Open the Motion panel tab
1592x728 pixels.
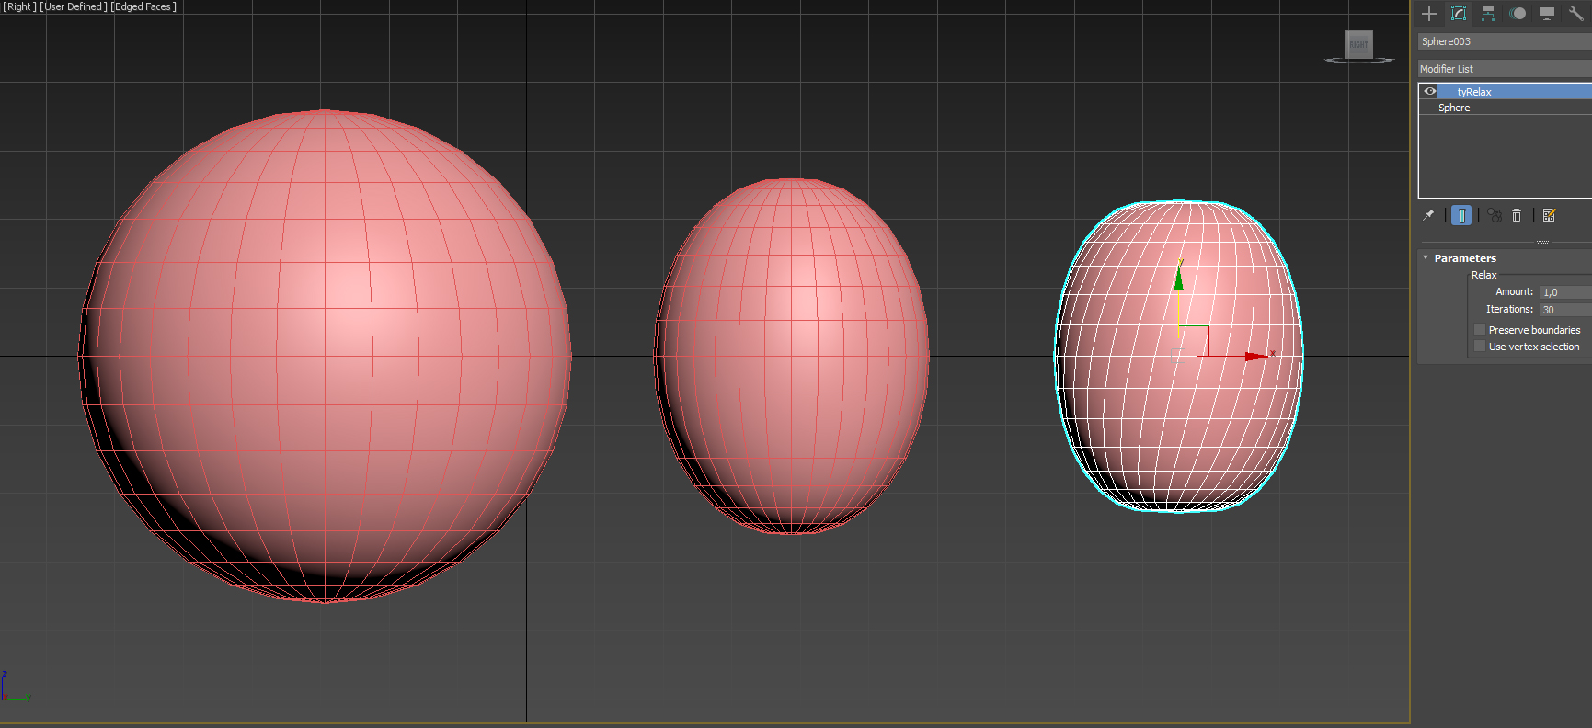click(x=1518, y=14)
